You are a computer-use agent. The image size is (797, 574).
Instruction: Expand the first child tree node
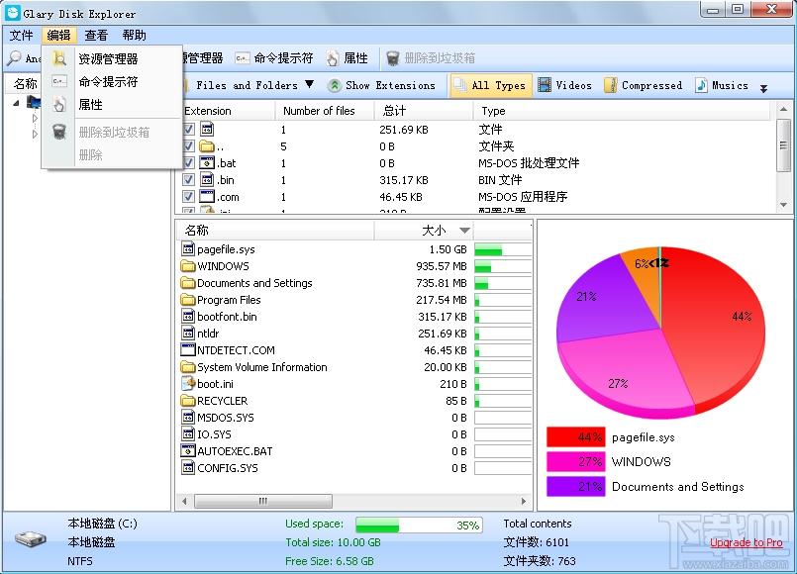[35, 118]
